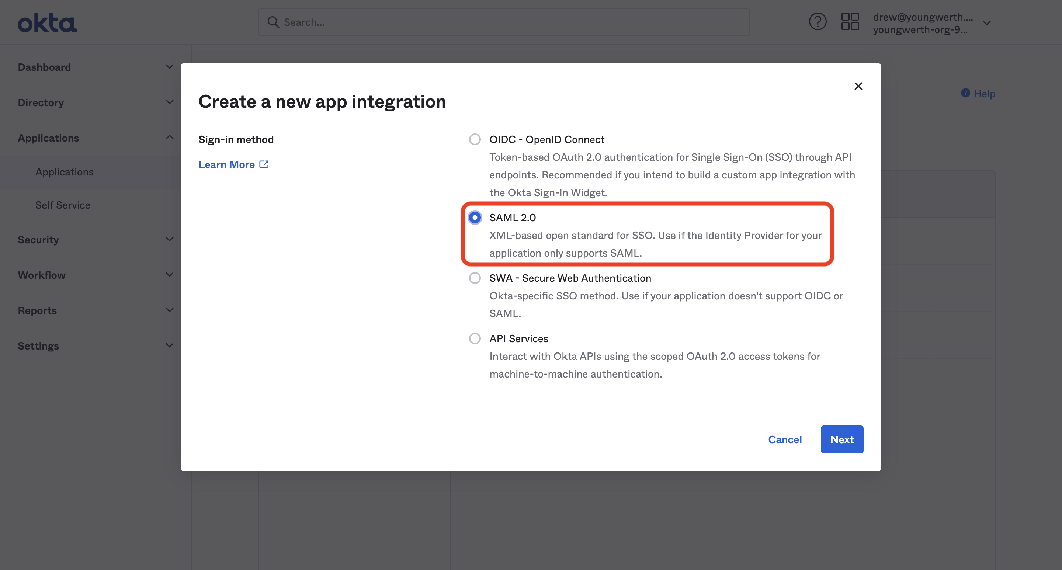Open the Self Service page
This screenshot has height=570, width=1062.
pyautogui.click(x=63, y=205)
